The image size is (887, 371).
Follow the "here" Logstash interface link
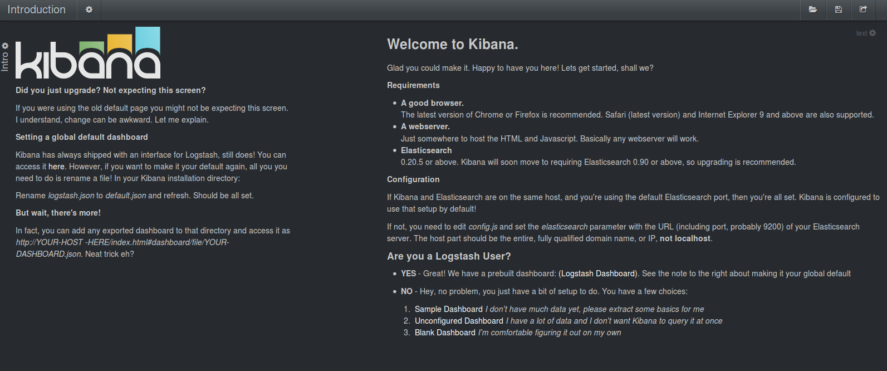click(x=56, y=167)
